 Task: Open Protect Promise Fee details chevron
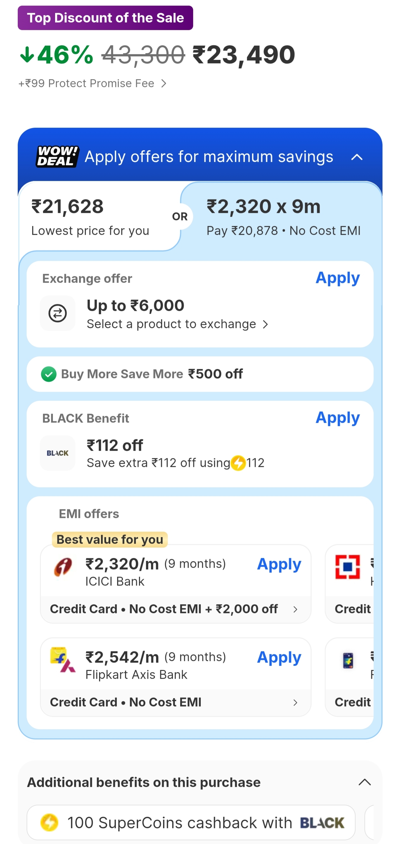pyautogui.click(x=164, y=84)
